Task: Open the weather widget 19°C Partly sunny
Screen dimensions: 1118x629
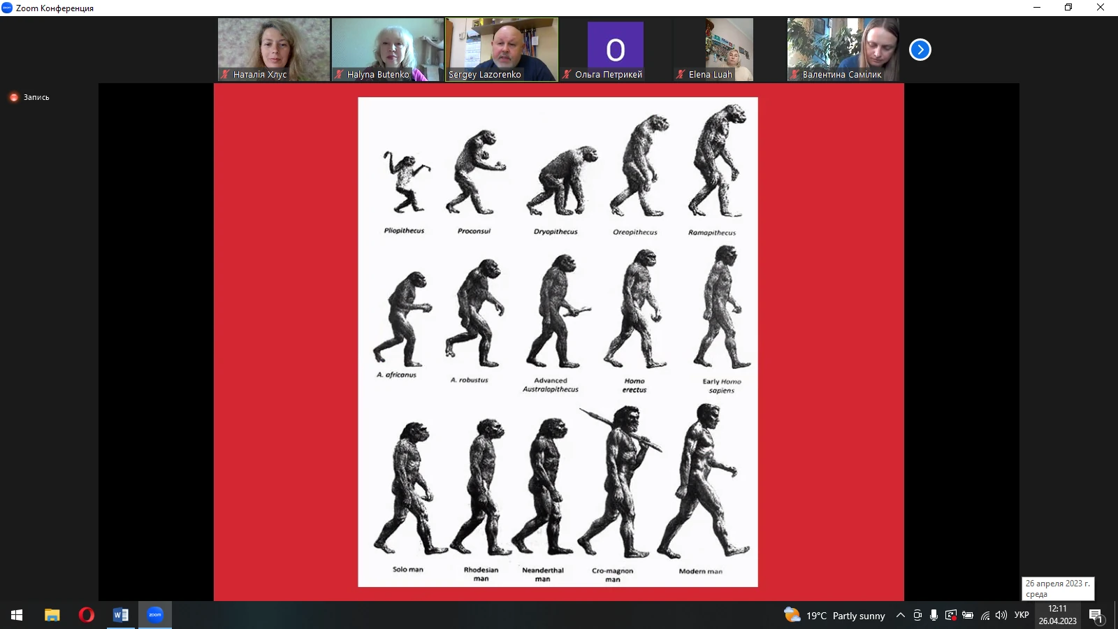Action: click(835, 615)
